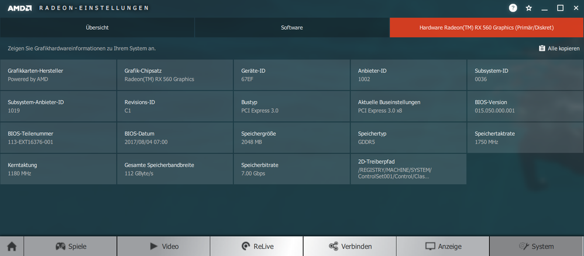
Task: Open the Anzeige display settings
Action: [443, 246]
